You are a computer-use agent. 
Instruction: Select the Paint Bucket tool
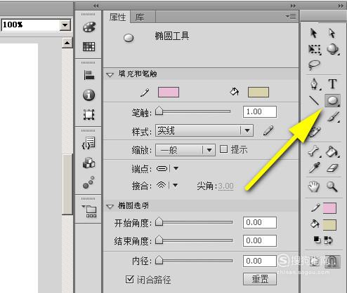pos(333,151)
